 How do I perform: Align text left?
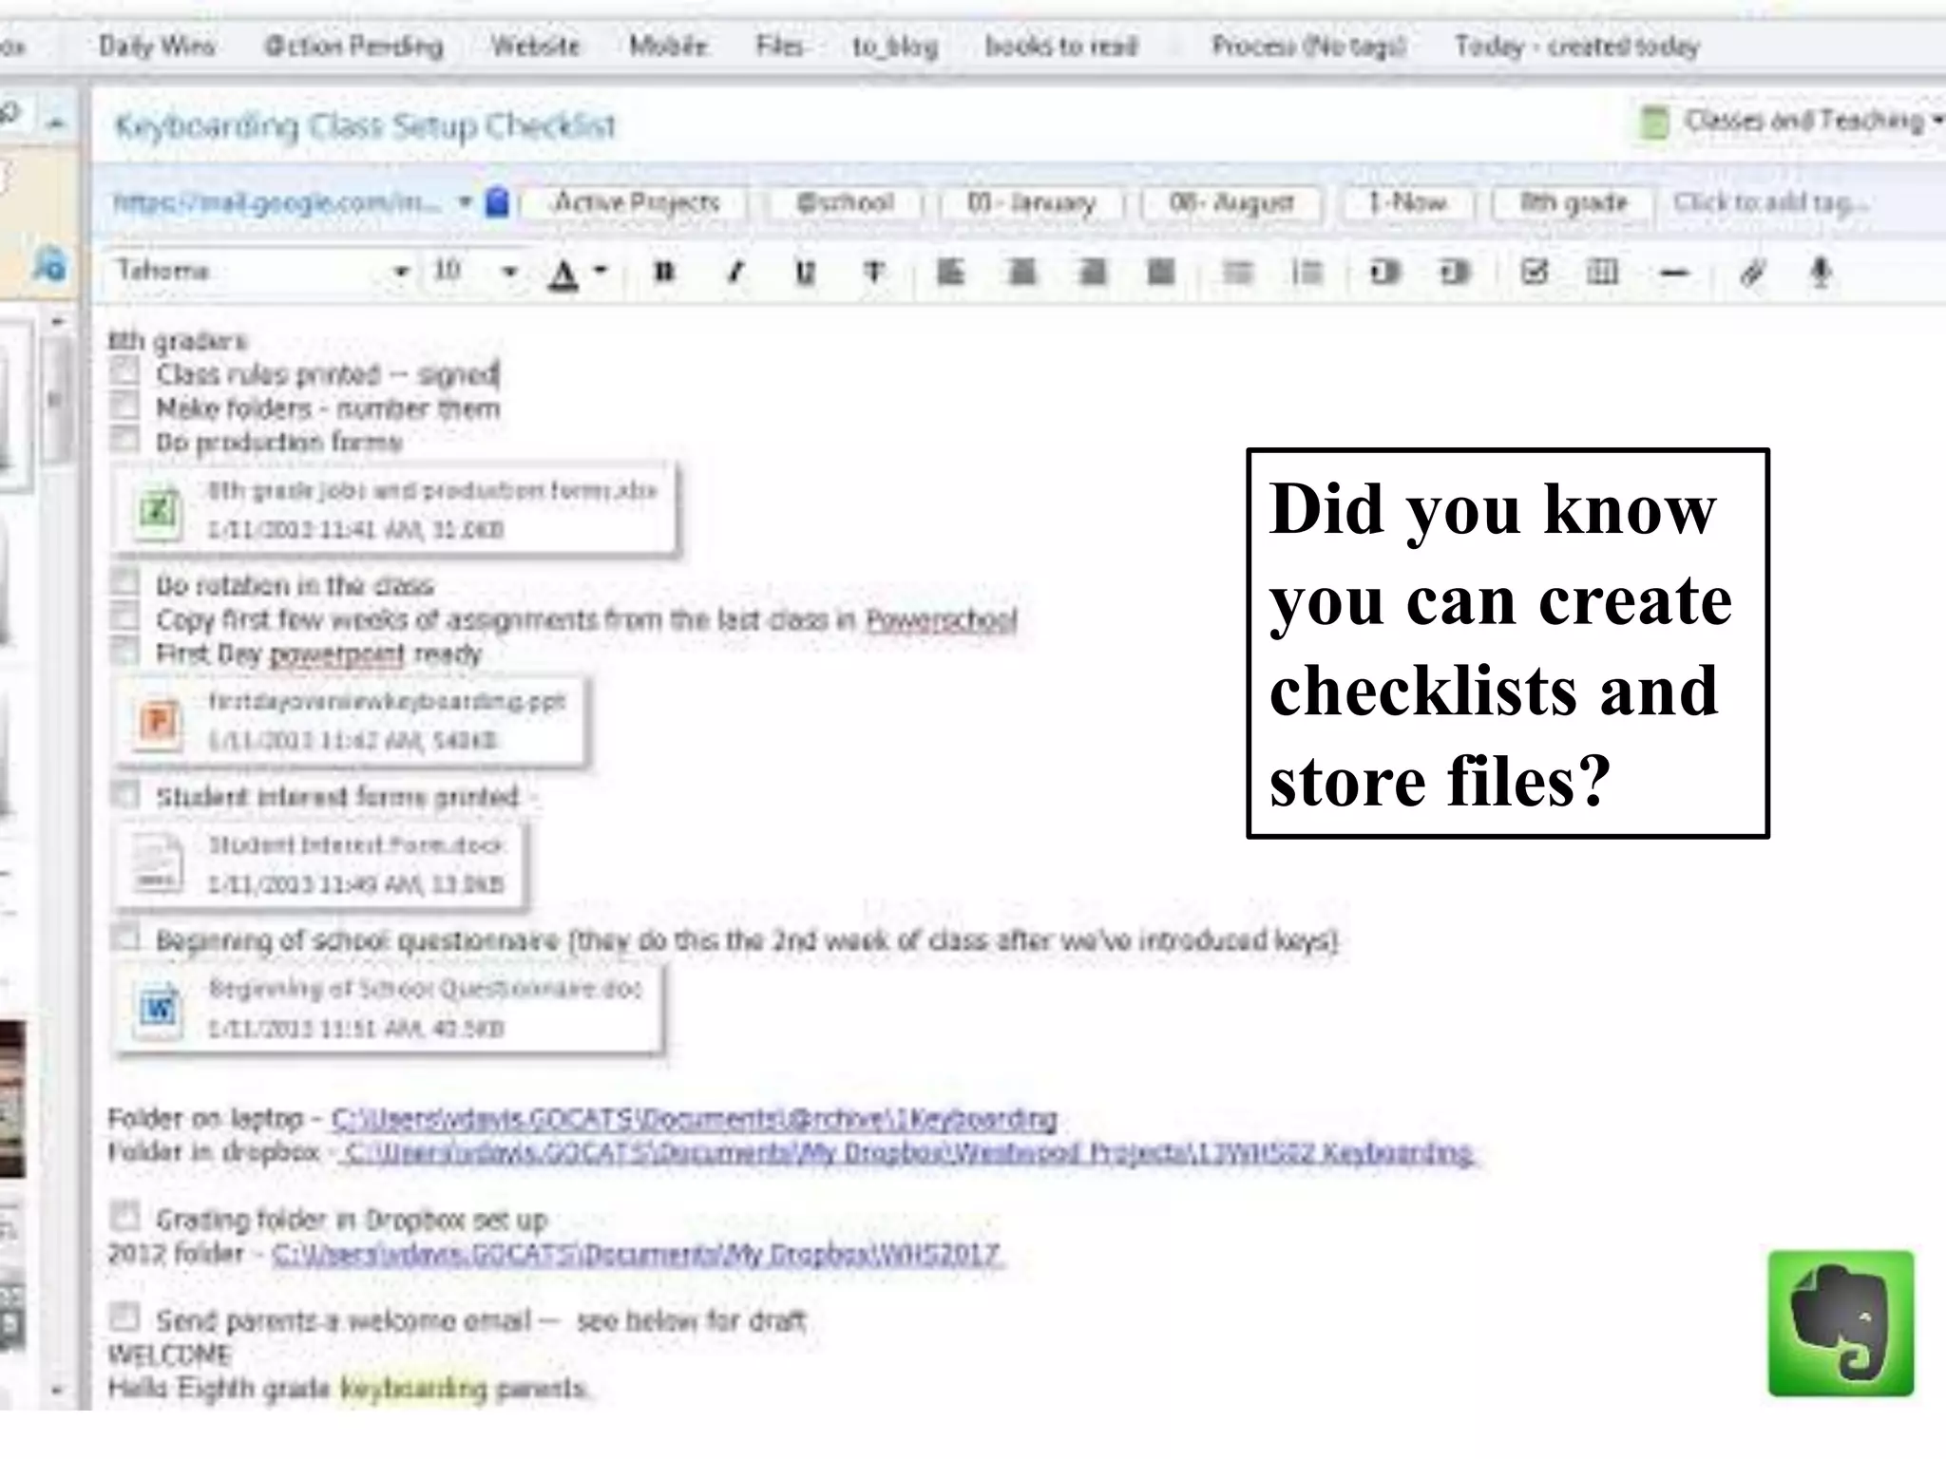pyautogui.click(x=950, y=273)
